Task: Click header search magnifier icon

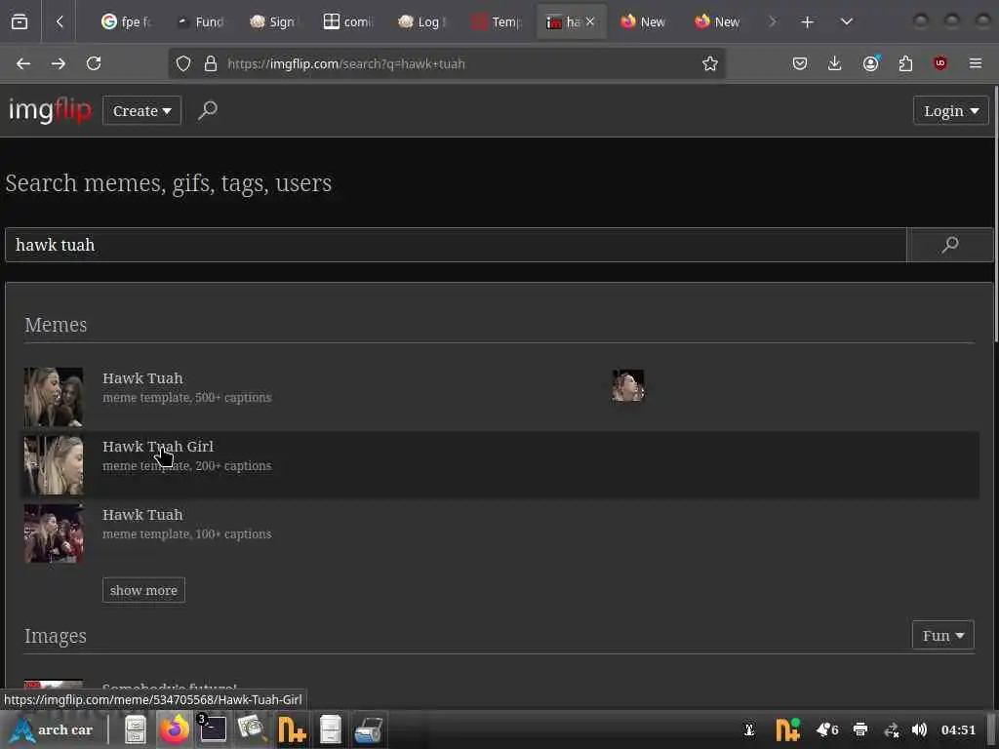Action: 208,111
